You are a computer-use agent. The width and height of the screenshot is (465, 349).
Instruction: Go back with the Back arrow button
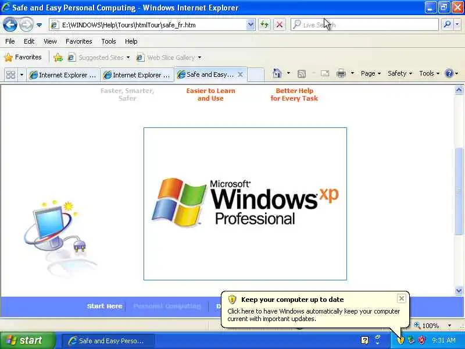coord(10,24)
